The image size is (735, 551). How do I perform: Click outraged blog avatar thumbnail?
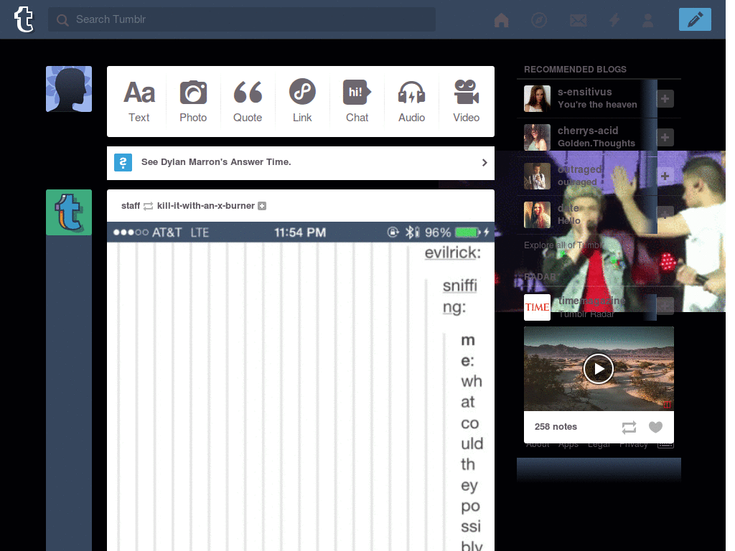pos(537,176)
